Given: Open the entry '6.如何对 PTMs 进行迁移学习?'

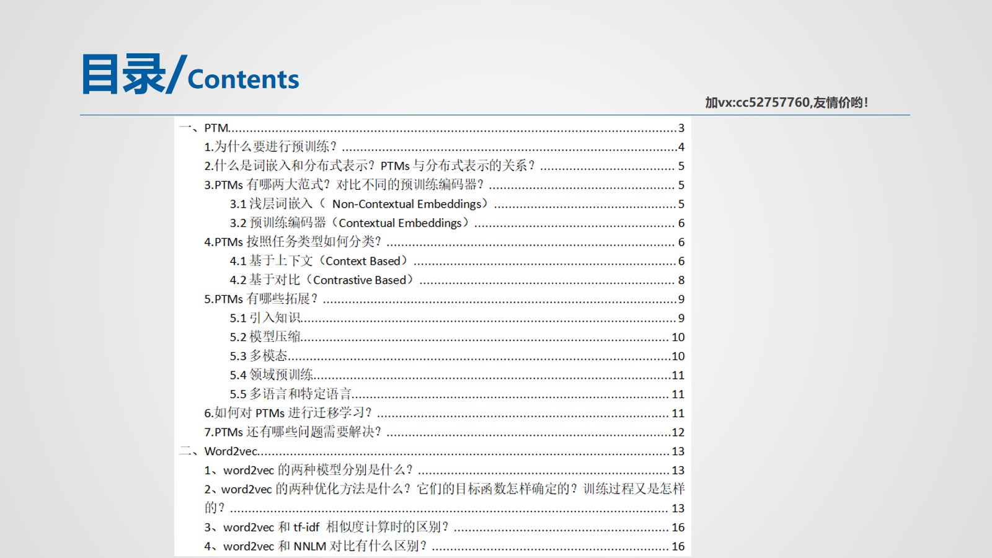Looking at the screenshot, I should coord(445,413).
